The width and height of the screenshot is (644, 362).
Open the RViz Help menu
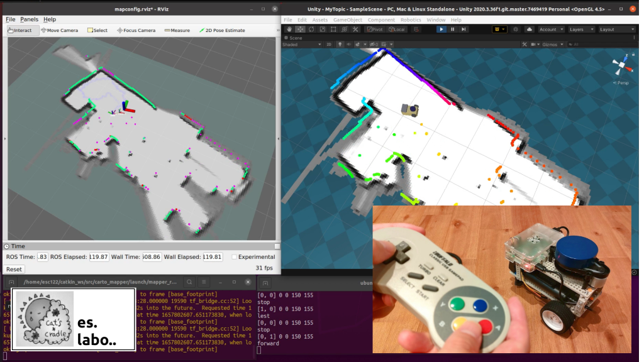[x=50, y=19]
